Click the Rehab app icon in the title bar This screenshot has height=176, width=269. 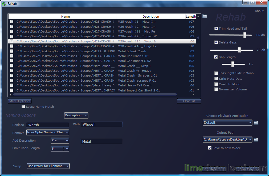click(x=4, y=4)
